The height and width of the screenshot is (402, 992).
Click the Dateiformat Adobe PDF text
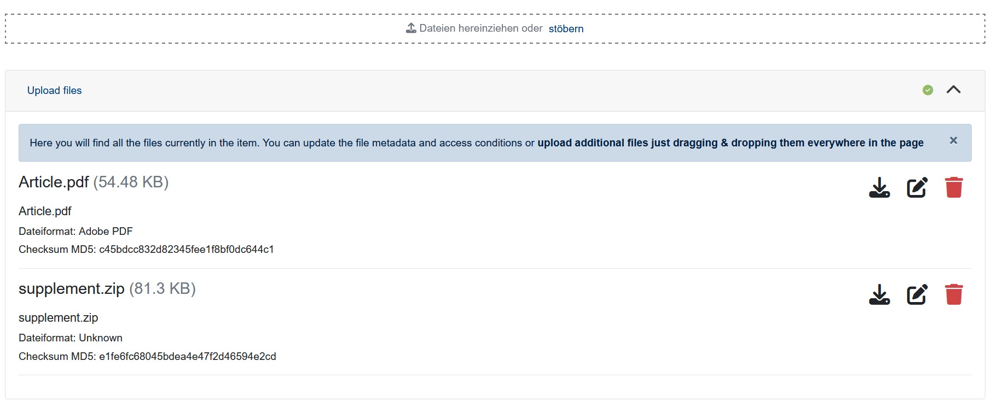76,231
